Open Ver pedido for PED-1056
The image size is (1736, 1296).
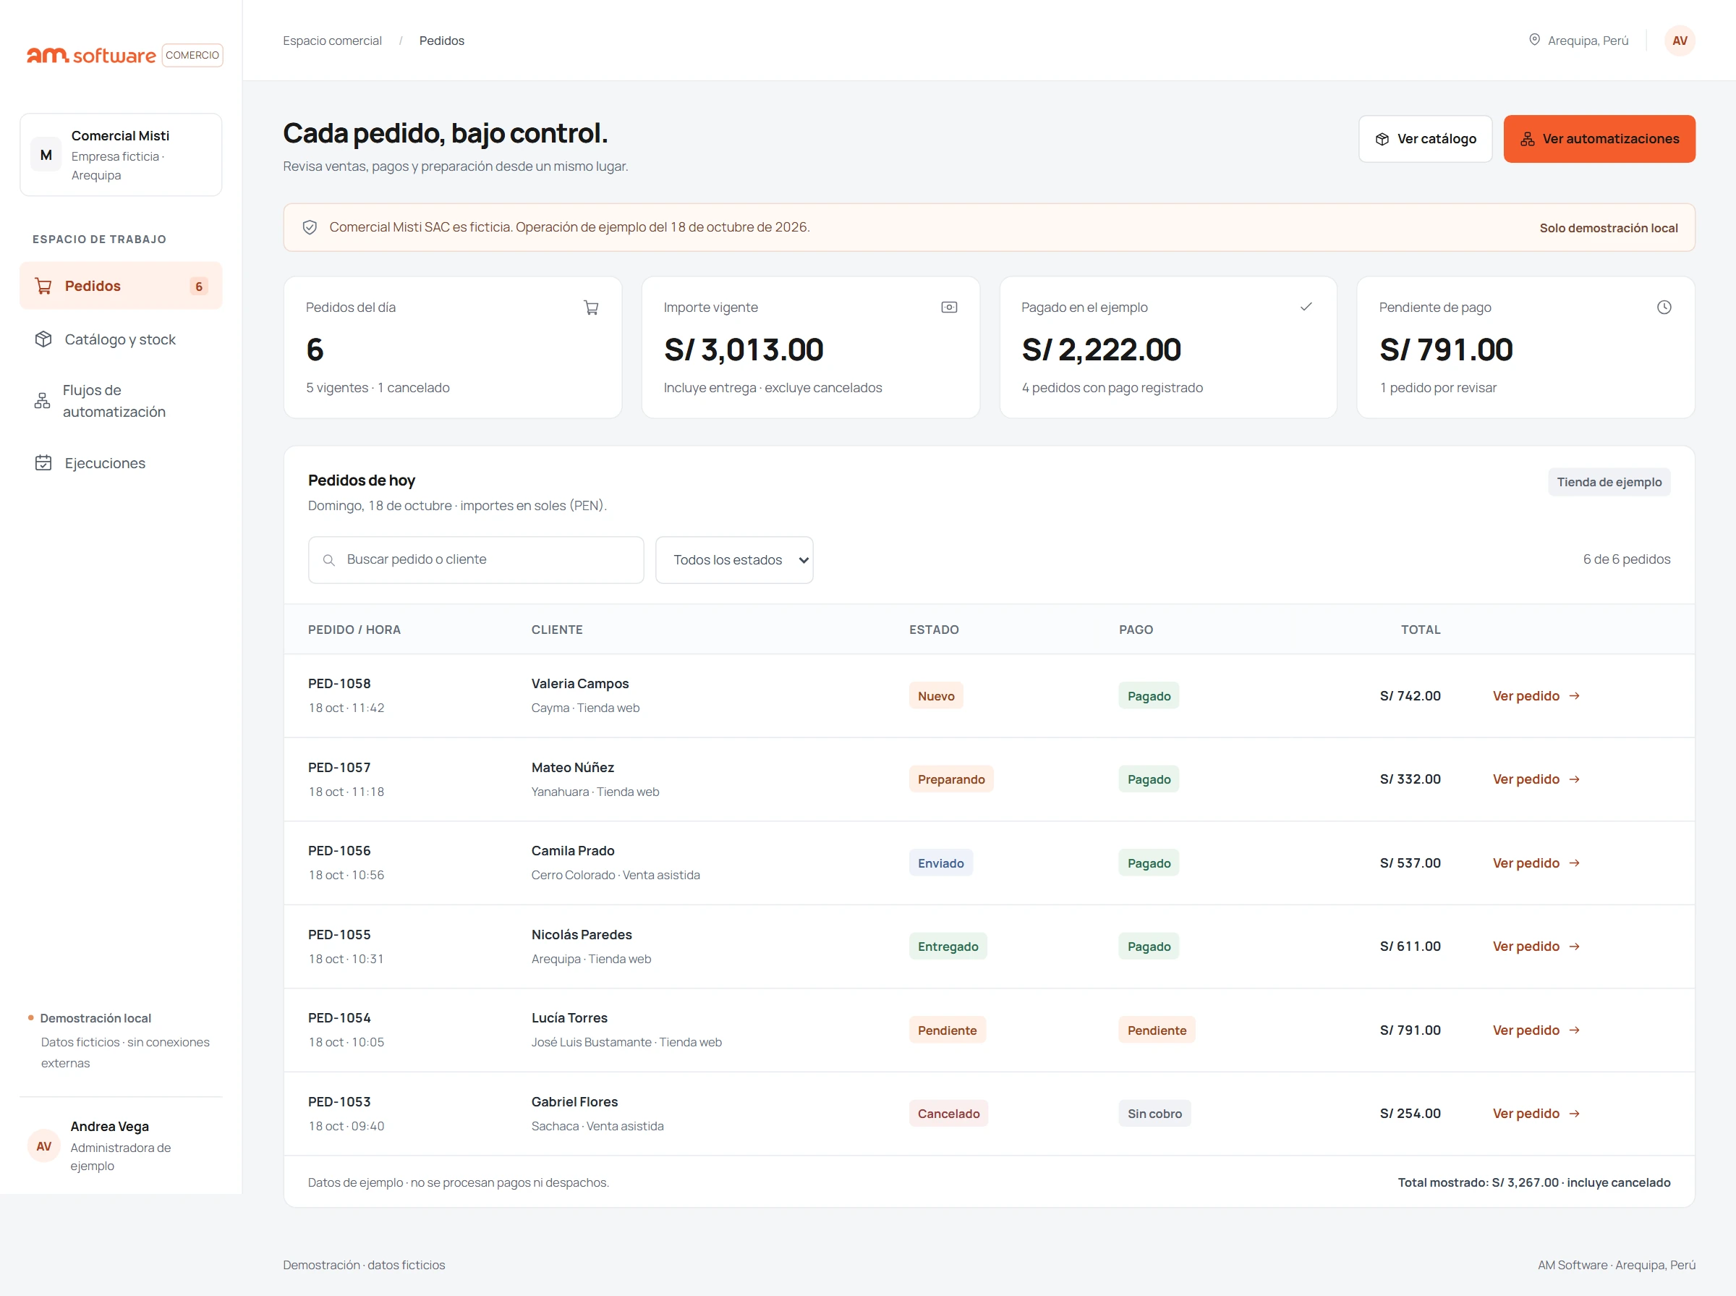pyautogui.click(x=1536, y=863)
